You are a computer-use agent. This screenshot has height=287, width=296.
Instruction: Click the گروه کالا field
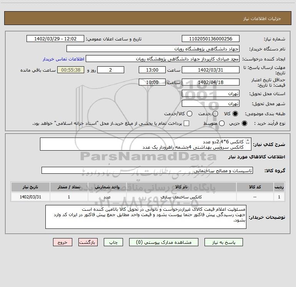147,170
